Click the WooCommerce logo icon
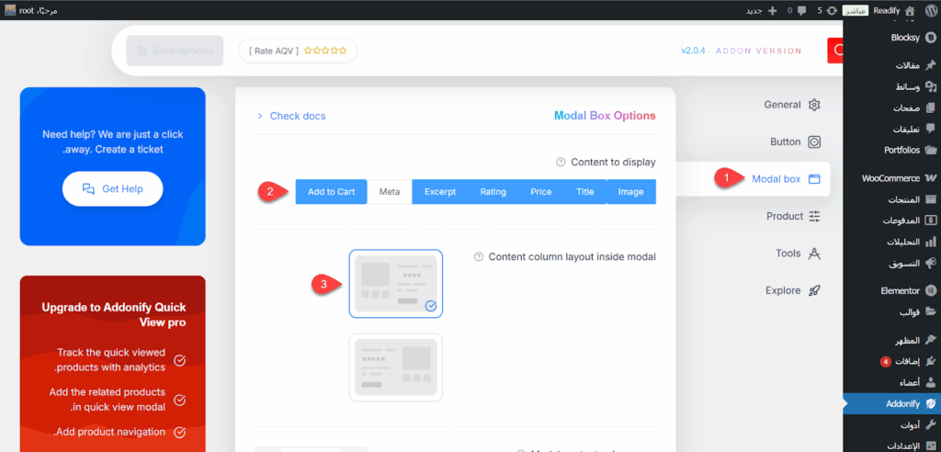This screenshot has width=941, height=452. tap(931, 178)
